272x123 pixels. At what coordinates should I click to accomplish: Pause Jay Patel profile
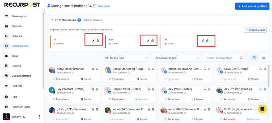point(198,99)
